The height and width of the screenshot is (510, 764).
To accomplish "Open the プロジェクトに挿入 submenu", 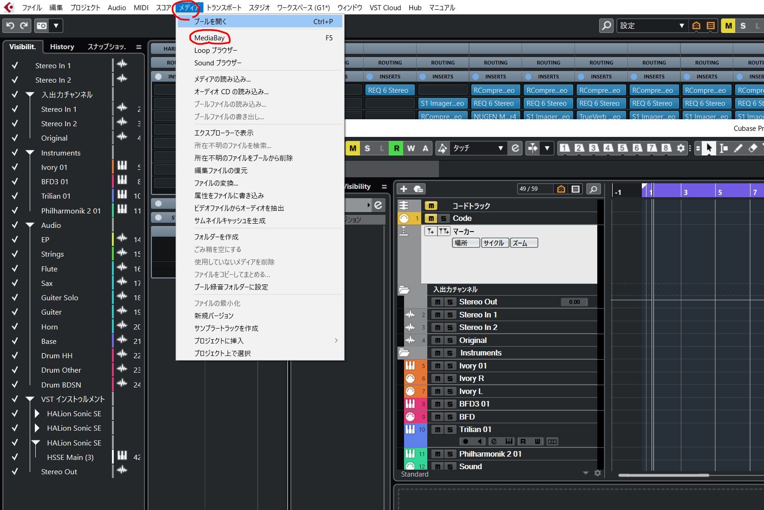I will click(260, 341).
